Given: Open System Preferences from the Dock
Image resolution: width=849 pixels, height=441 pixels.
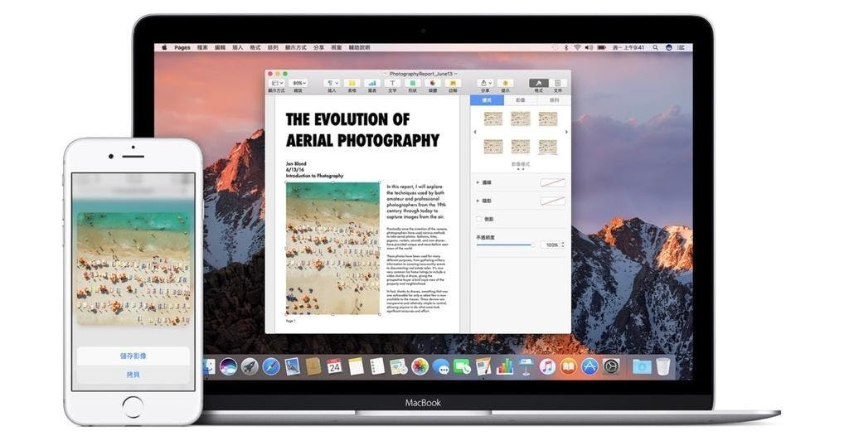Looking at the screenshot, I should (611, 366).
